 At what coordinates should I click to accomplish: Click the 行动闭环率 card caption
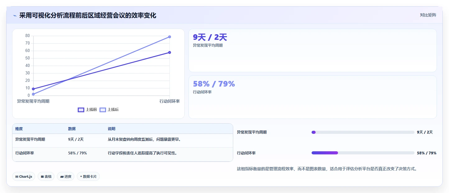click(202, 92)
